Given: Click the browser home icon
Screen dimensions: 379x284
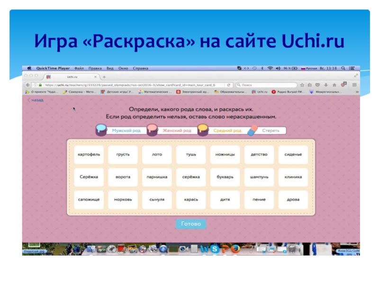Looking at the screenshot, I should pyautogui.click(x=334, y=85).
